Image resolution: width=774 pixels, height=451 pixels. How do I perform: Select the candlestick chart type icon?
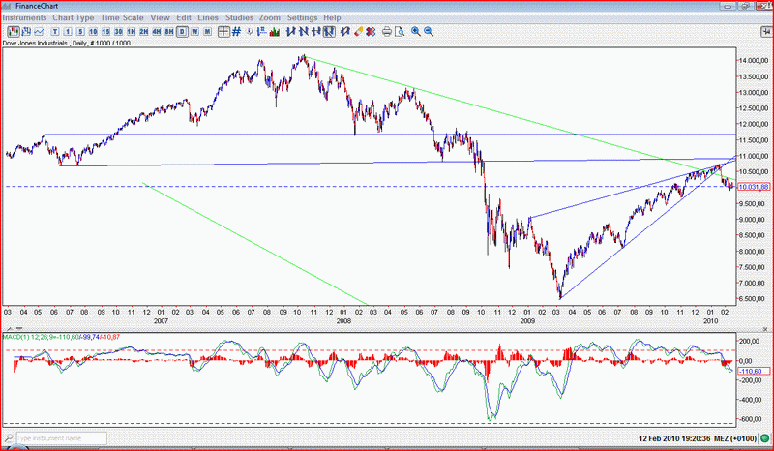coord(14,32)
